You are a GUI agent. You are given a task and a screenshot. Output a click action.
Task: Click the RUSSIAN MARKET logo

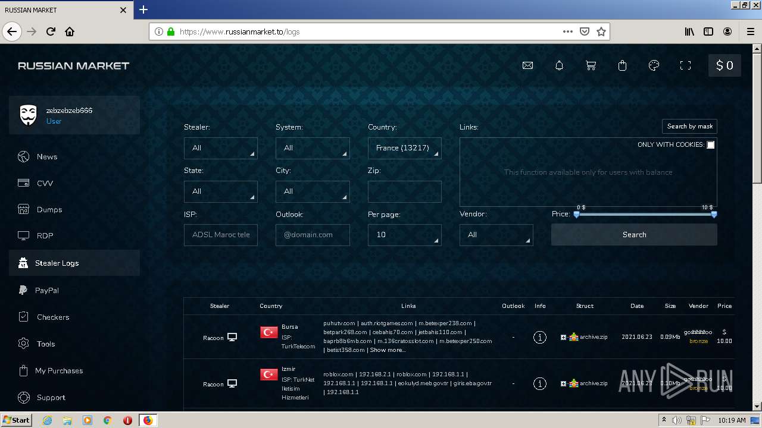(73, 65)
